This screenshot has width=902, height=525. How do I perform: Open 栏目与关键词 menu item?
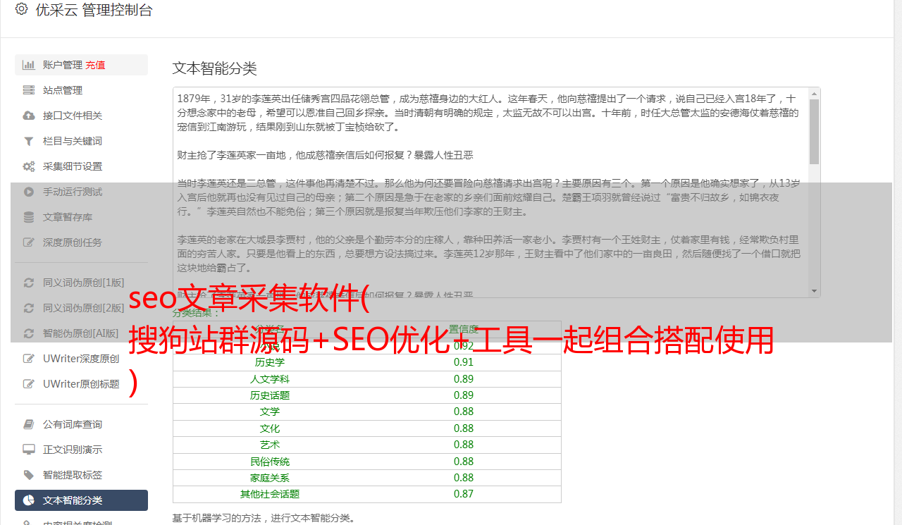[81, 141]
